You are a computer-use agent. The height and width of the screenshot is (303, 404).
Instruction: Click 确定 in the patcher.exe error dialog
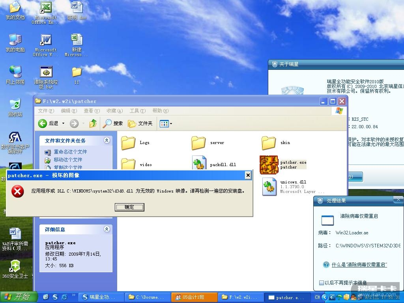(x=129, y=207)
